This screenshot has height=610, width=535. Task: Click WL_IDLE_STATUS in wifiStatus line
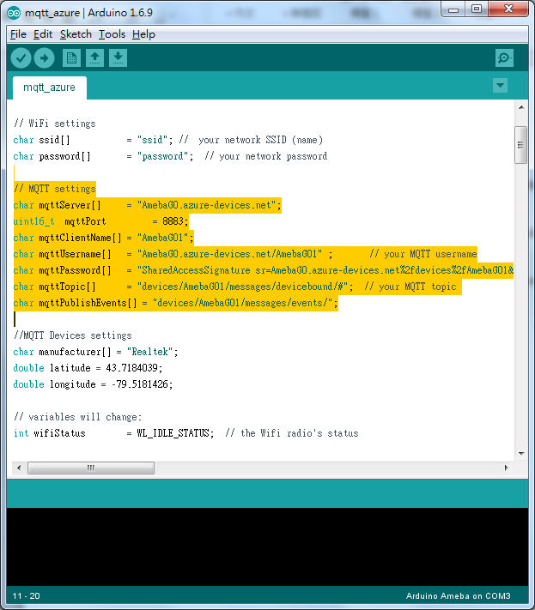click(173, 433)
